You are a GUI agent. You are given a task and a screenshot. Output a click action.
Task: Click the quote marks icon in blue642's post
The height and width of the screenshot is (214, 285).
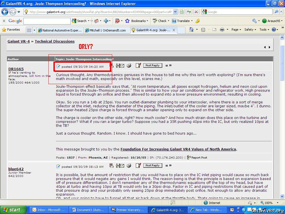[x=168, y=166]
